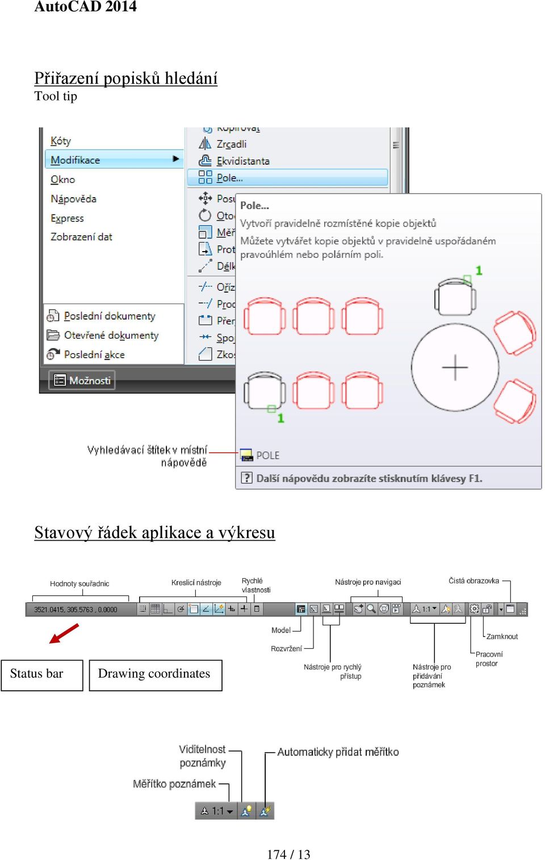Toggle Grid display in the status bar
The width and height of the screenshot is (545, 860).
[x=155, y=609]
